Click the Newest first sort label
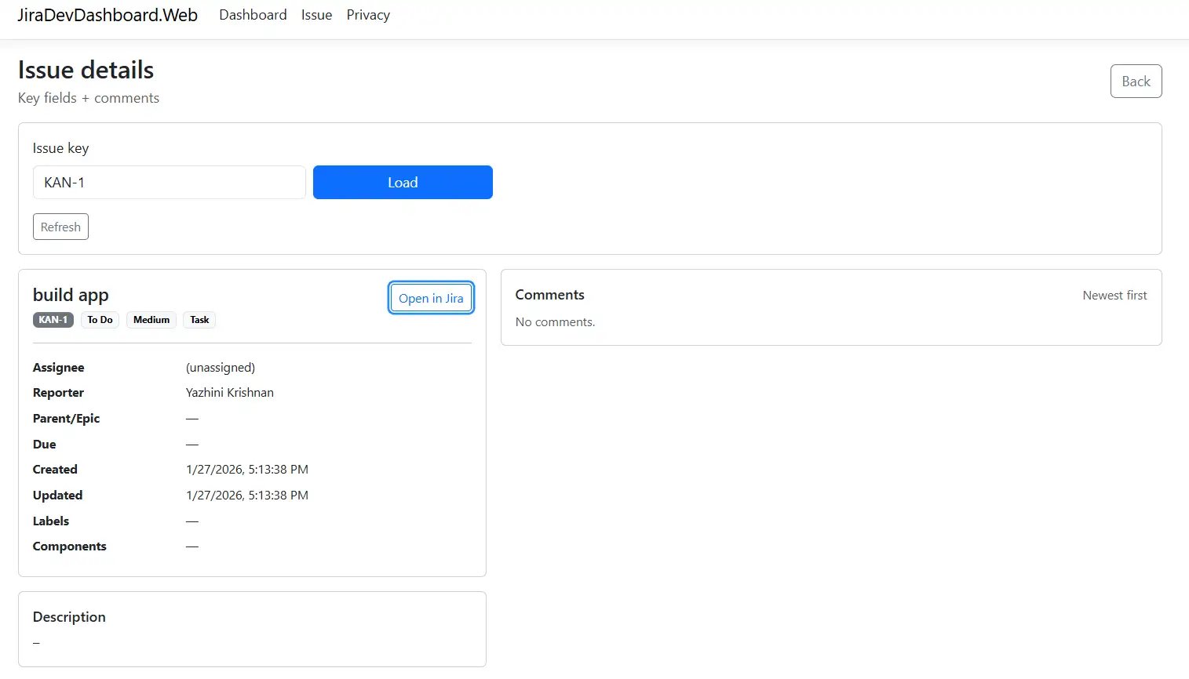Screen dimensions: 1189x679 coord(1114,296)
